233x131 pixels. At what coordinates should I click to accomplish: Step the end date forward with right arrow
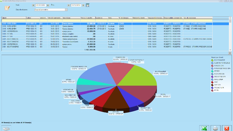tap(83, 5)
